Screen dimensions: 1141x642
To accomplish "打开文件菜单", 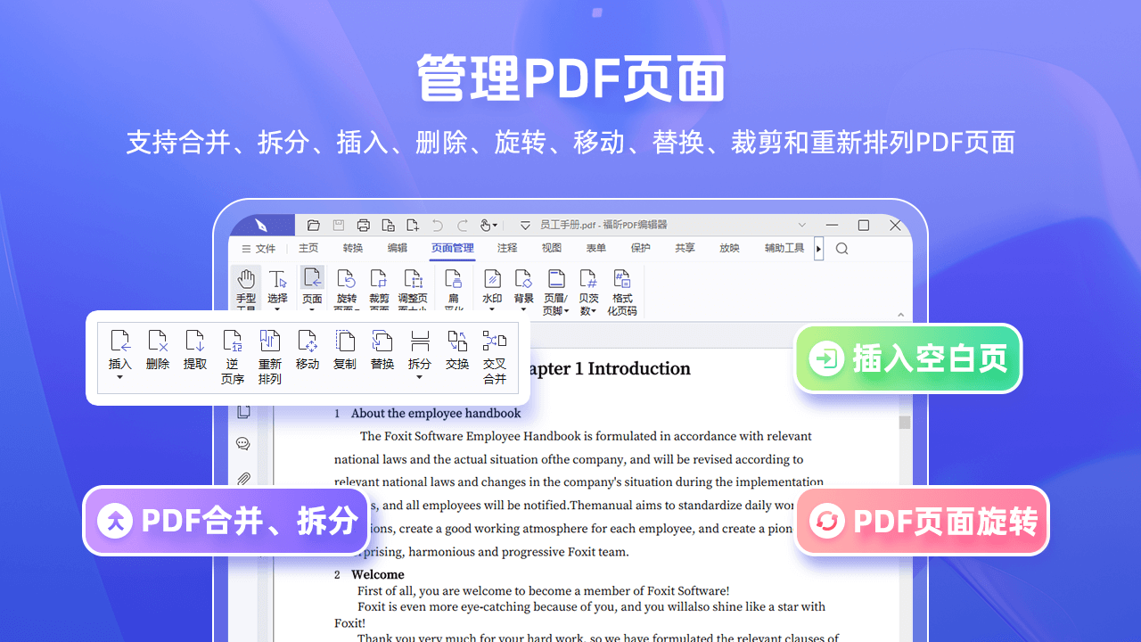I will pos(265,248).
